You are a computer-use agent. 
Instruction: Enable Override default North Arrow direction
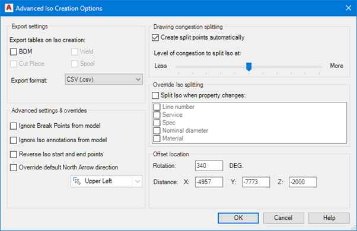pos(14,168)
